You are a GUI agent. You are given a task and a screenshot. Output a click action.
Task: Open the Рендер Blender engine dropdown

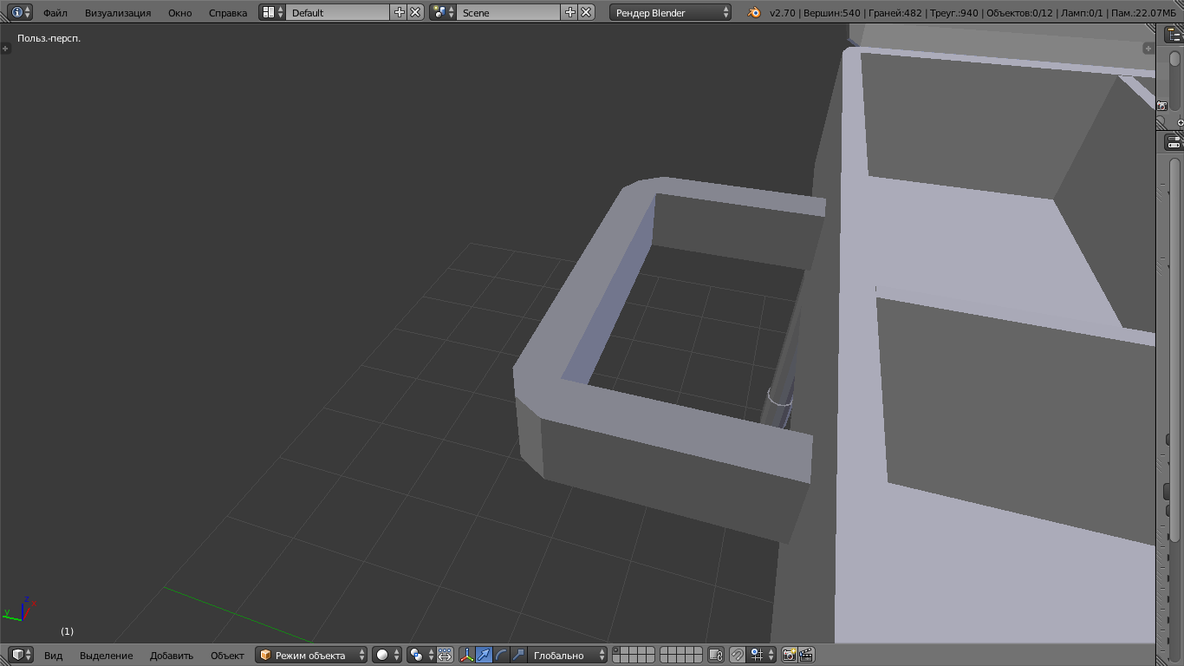[x=670, y=12]
